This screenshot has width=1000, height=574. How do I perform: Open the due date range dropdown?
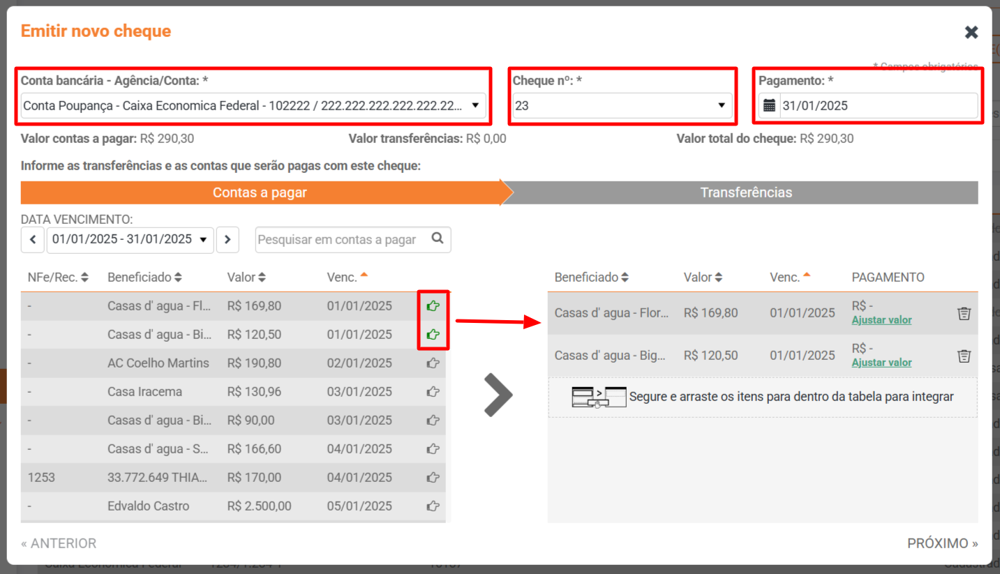(130, 239)
